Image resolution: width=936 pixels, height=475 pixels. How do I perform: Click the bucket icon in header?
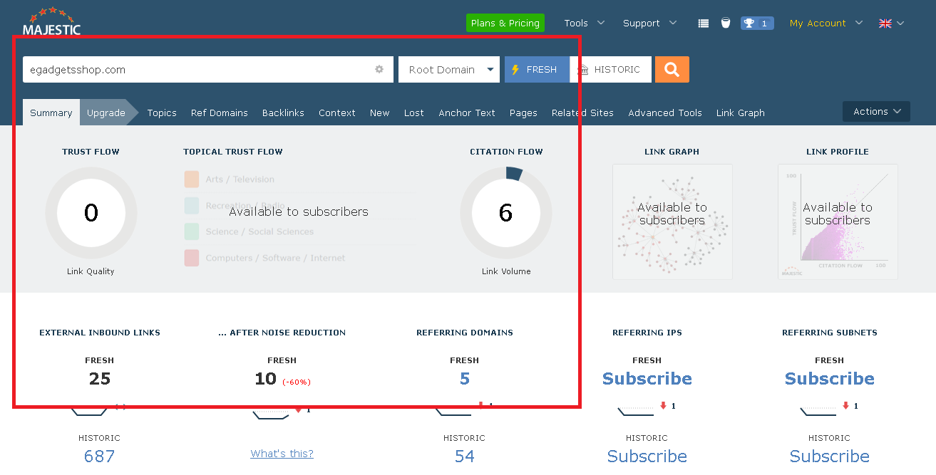click(x=726, y=24)
